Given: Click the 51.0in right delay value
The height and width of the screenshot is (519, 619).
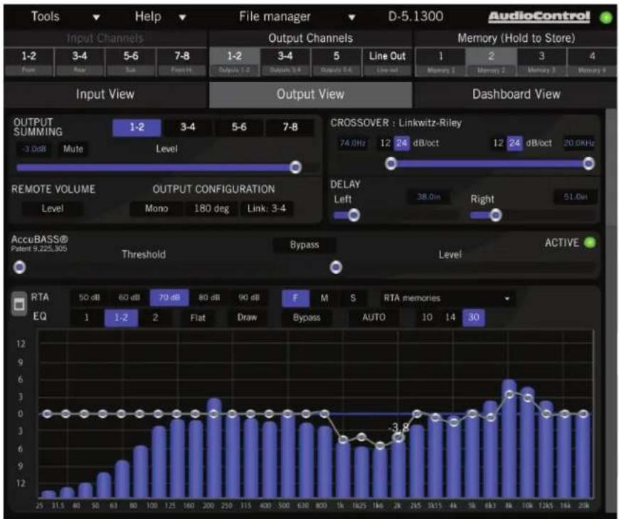Looking at the screenshot, I should pyautogui.click(x=576, y=196).
